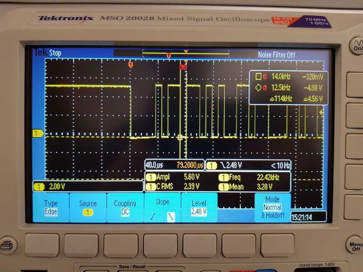Click the Tek logo on screen
The height and width of the screenshot is (272, 363).
point(41,52)
